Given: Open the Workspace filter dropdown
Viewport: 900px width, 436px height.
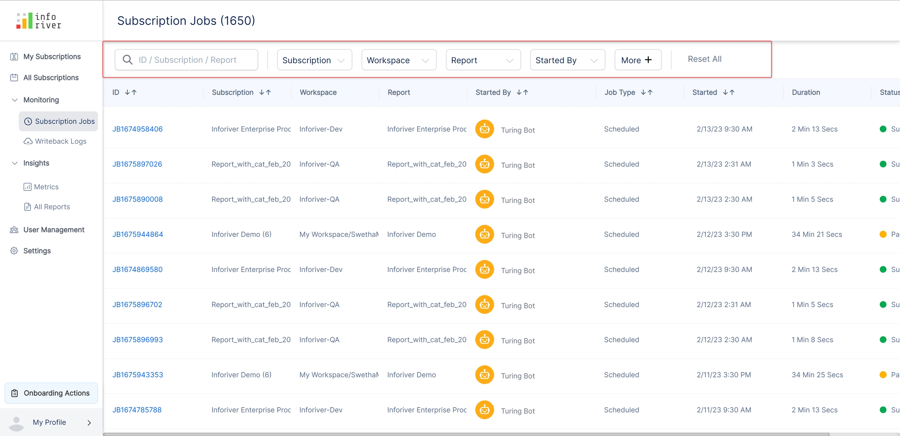Looking at the screenshot, I should pyautogui.click(x=398, y=60).
